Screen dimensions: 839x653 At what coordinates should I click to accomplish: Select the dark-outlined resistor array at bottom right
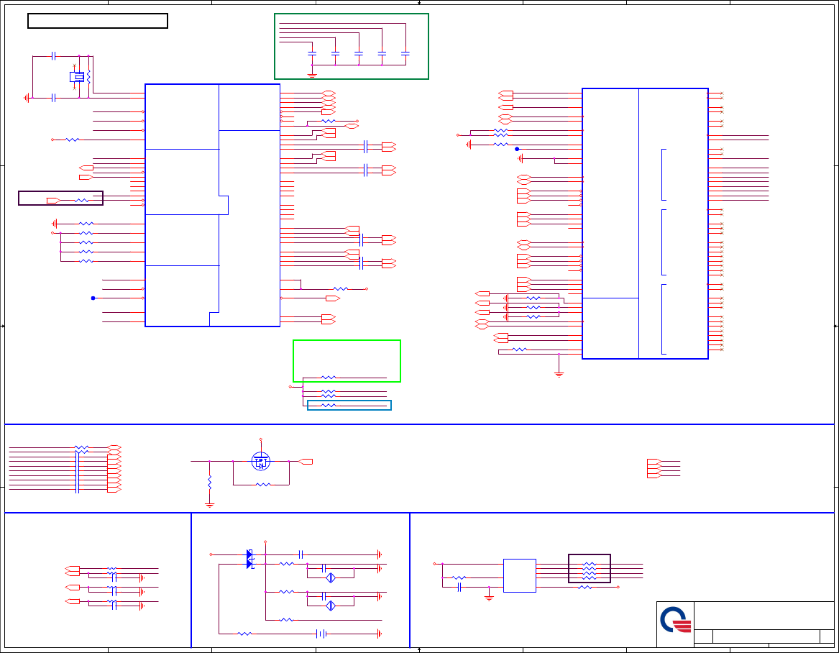[x=589, y=569]
